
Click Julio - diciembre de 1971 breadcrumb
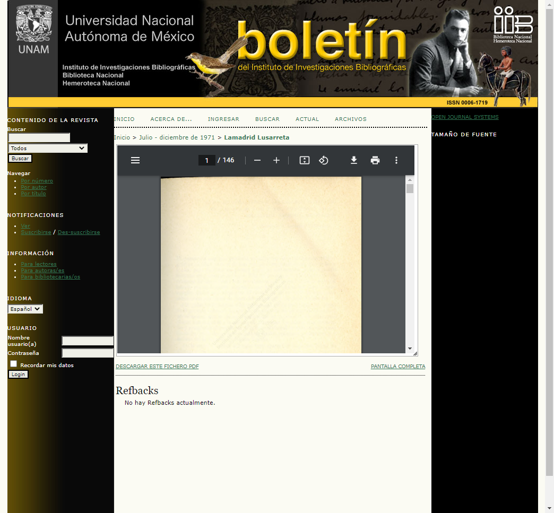pyautogui.click(x=177, y=137)
